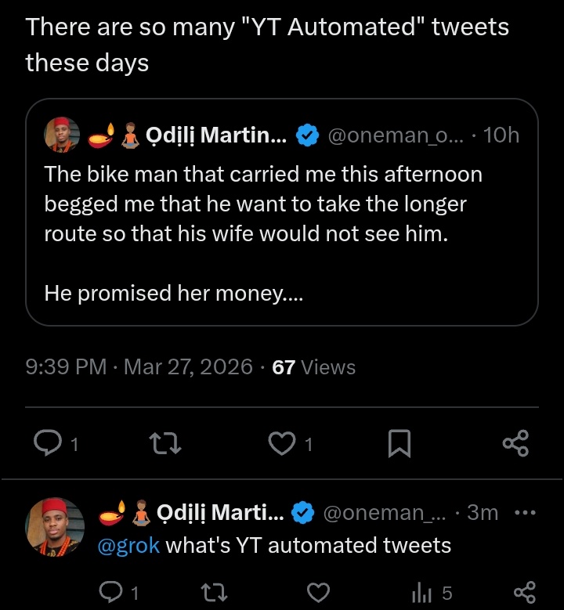This screenshot has width=564, height=610.
Task: Open the reply's three-dot more menu
Action: (x=524, y=513)
